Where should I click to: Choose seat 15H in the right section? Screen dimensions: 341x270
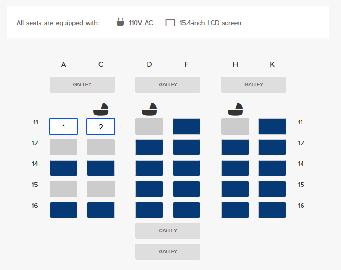(235, 189)
